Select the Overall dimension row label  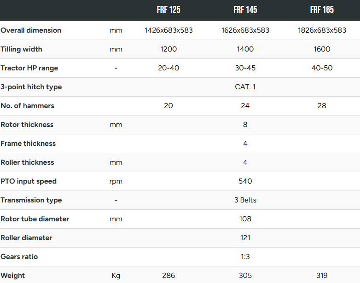tap(31, 30)
